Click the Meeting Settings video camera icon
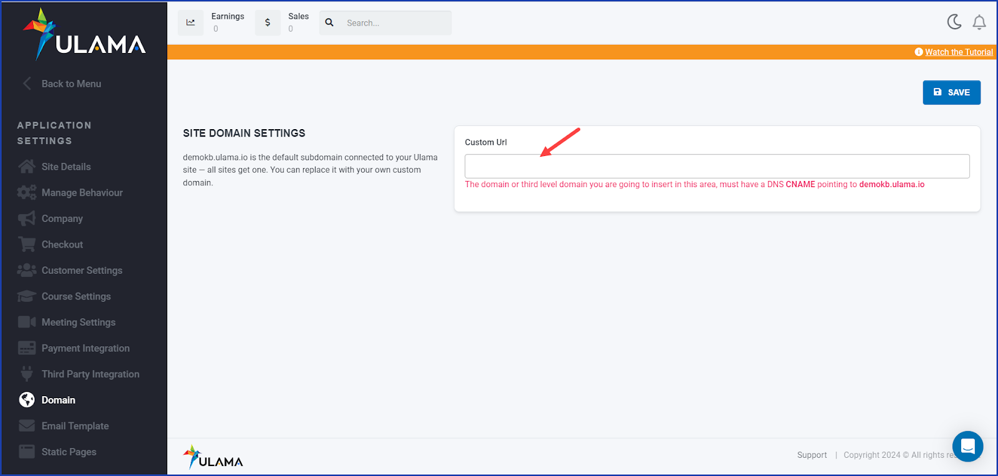The image size is (998, 476). (x=27, y=323)
